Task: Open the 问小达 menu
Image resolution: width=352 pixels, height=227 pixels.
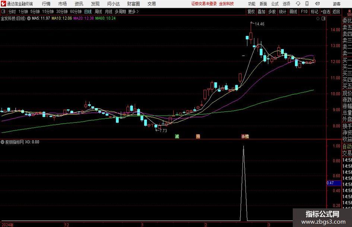Action: pos(113,4)
